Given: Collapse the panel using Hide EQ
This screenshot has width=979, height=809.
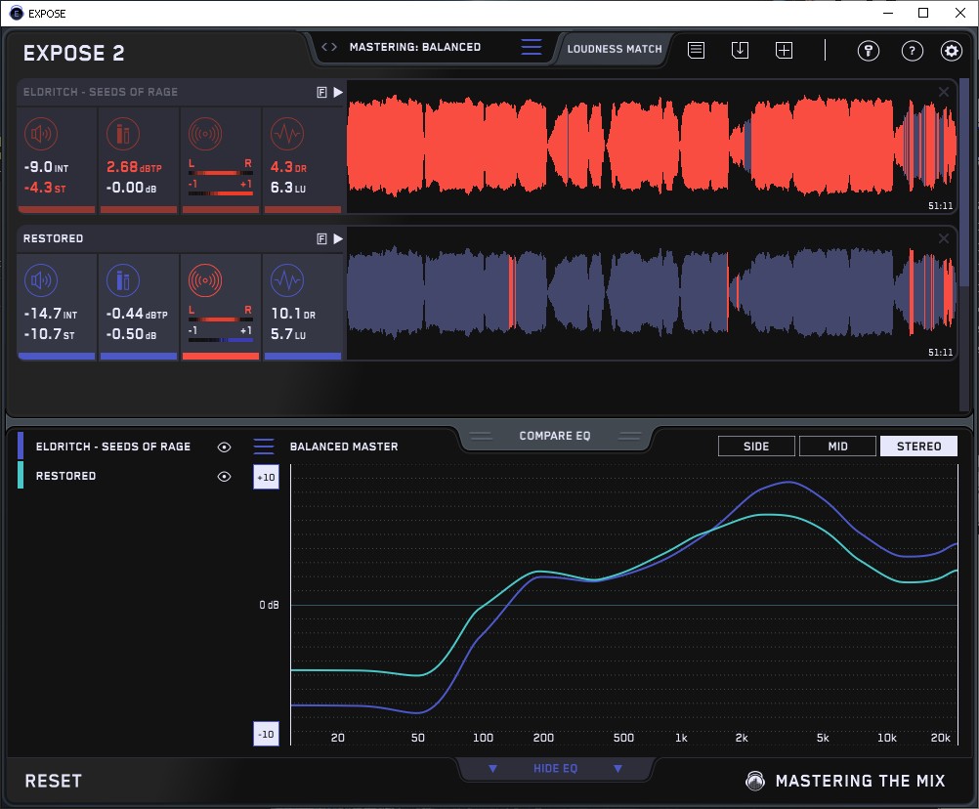Looking at the screenshot, I should [x=555, y=769].
